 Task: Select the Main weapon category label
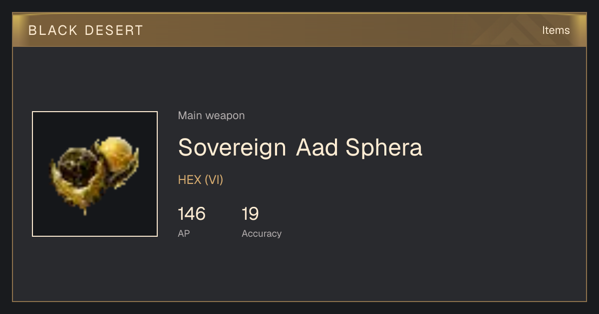point(211,116)
